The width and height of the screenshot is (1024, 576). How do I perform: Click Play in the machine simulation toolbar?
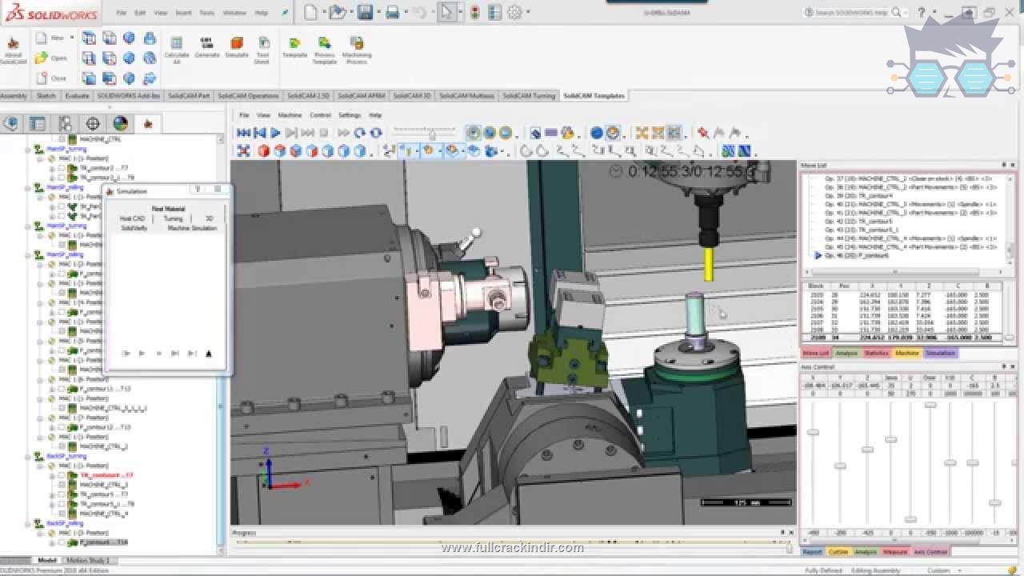click(x=275, y=133)
